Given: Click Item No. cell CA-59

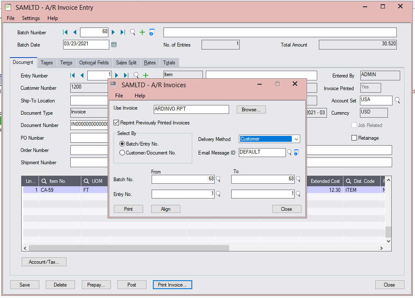Looking at the screenshot, I should (60, 190).
